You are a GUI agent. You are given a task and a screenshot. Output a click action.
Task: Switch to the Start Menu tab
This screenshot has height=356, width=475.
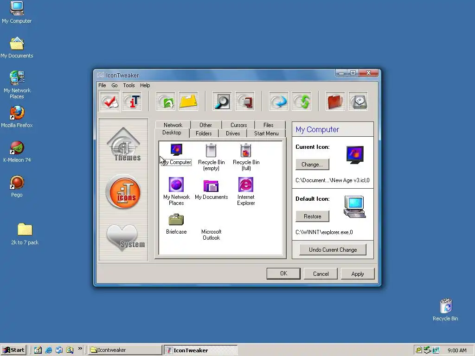click(x=266, y=133)
